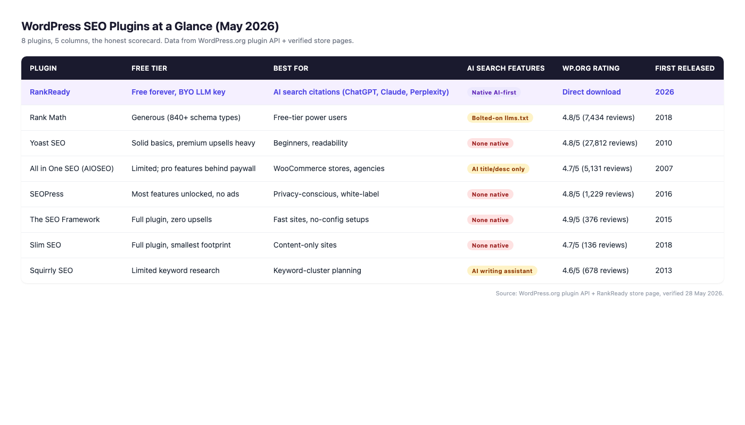Click the 'AI search citations' cell text

[x=361, y=92]
